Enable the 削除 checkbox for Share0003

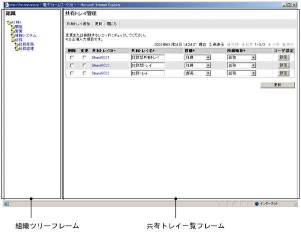click(73, 73)
